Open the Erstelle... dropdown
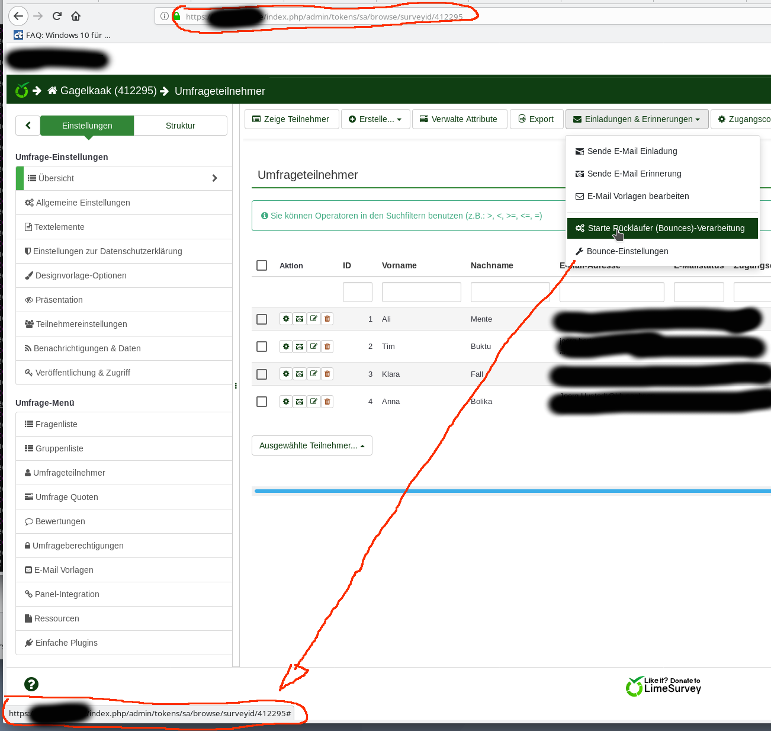This screenshot has height=731, width=771. coord(375,119)
